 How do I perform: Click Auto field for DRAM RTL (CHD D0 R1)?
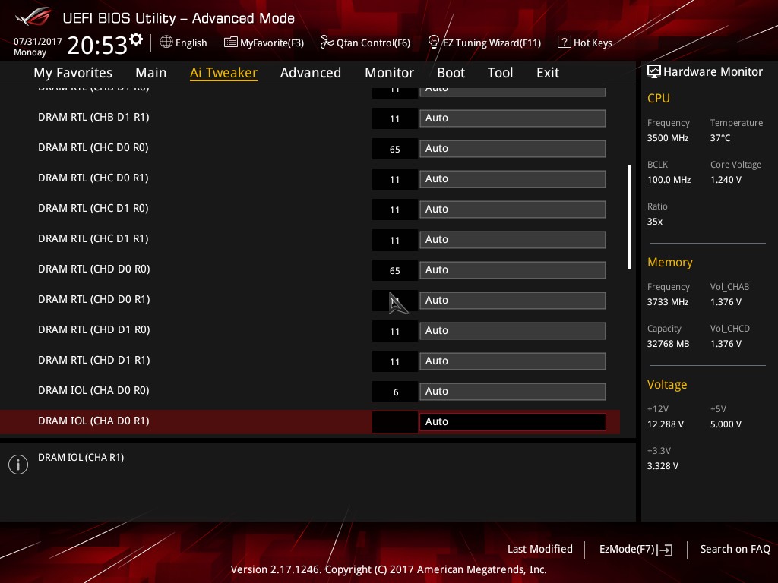513,300
